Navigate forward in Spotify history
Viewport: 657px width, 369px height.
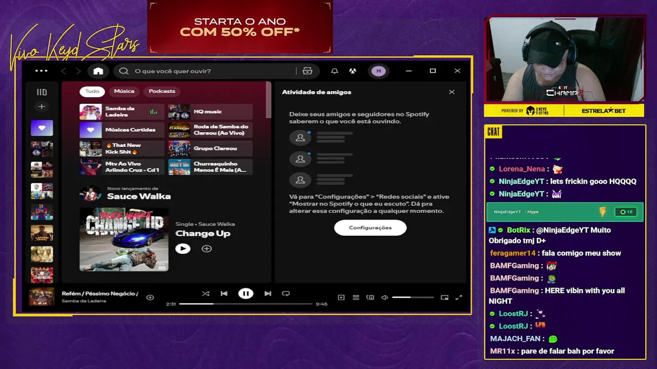tap(78, 71)
